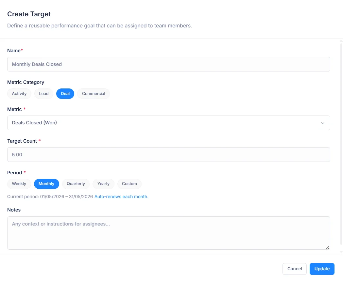This screenshot has height=282, width=343.
Task: Choose the Weekly period option
Action: [x=19, y=184]
